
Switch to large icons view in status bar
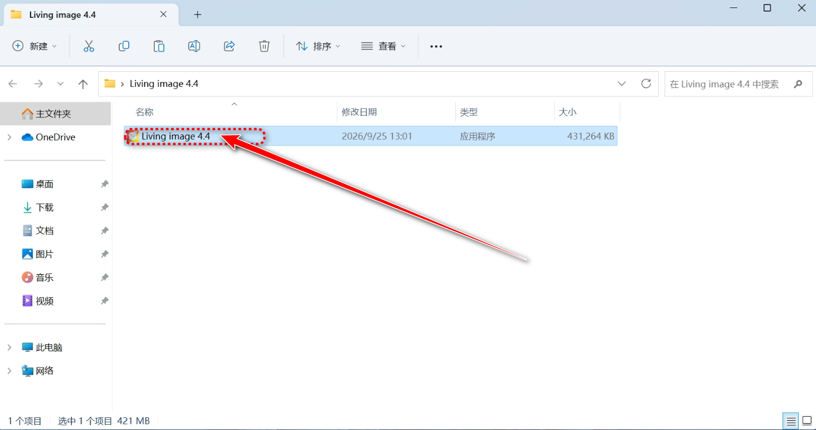[x=806, y=421]
